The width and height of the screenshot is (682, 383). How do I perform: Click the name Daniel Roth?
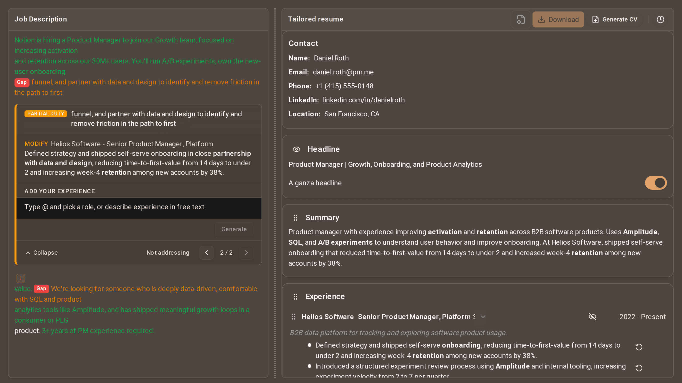coord(331,58)
